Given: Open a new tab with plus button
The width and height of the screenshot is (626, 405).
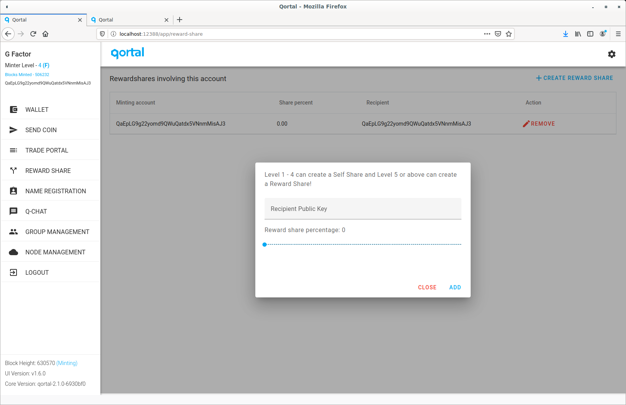Looking at the screenshot, I should tap(180, 20).
